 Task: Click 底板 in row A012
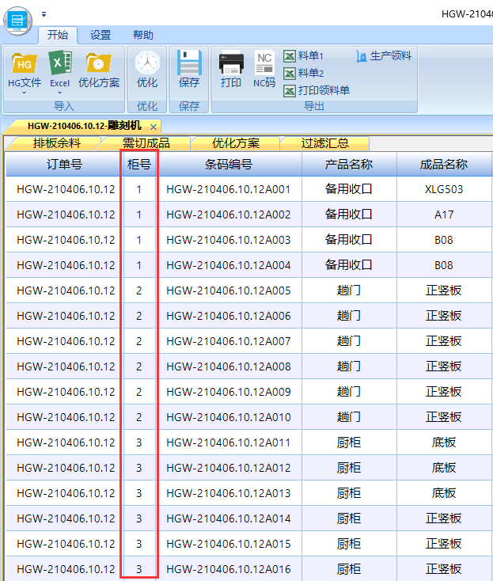(x=444, y=468)
